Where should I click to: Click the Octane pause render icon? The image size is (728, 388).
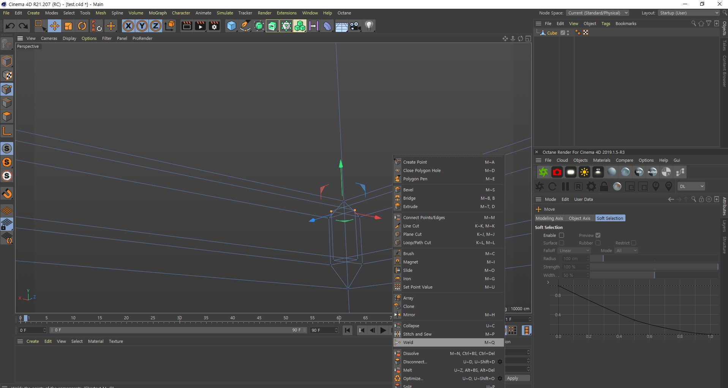(565, 186)
